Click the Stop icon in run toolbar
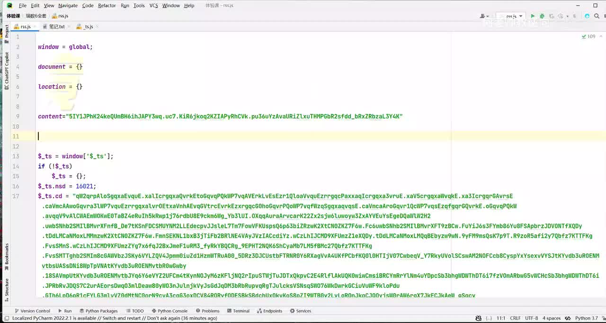The width and height of the screenshot is (606, 323). (x=574, y=16)
